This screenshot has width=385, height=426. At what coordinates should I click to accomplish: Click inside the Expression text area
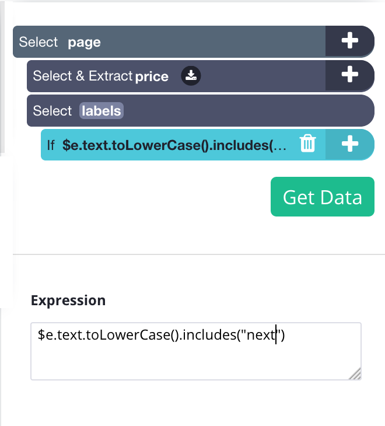click(x=196, y=351)
